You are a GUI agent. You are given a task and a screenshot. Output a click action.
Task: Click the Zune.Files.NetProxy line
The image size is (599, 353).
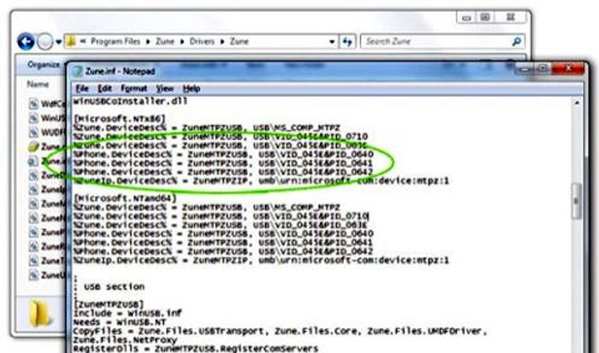point(125,339)
